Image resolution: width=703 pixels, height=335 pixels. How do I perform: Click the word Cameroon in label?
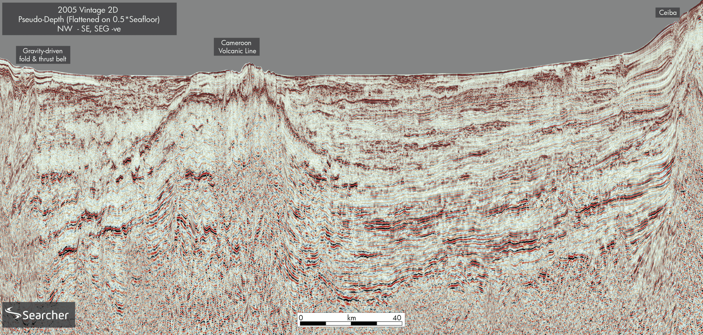[x=236, y=43]
